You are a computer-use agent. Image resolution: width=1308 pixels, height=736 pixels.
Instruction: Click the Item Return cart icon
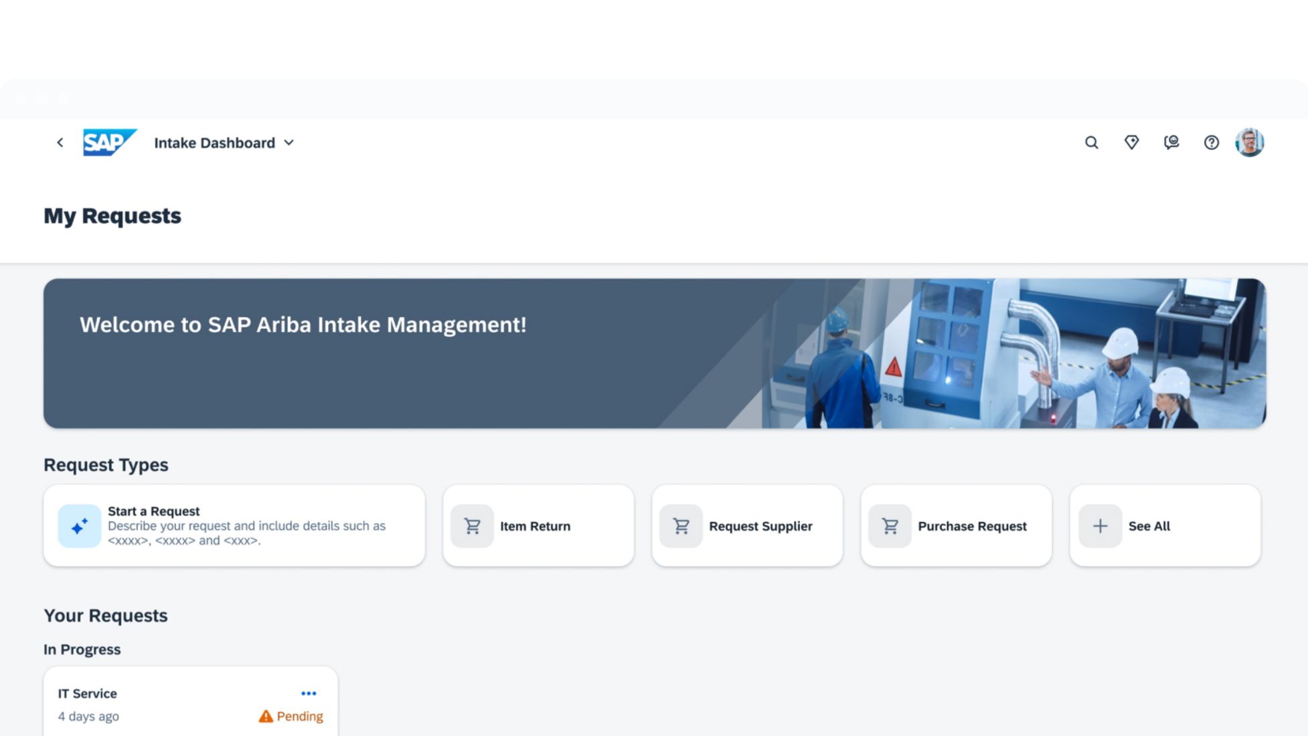[x=472, y=526]
